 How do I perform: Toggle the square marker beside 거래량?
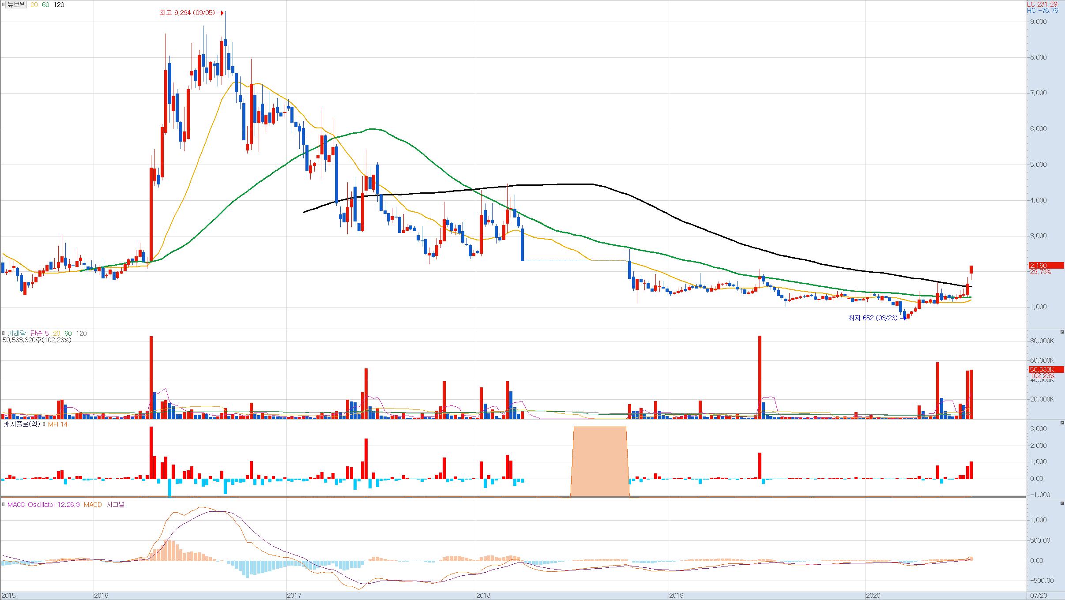click(4, 334)
